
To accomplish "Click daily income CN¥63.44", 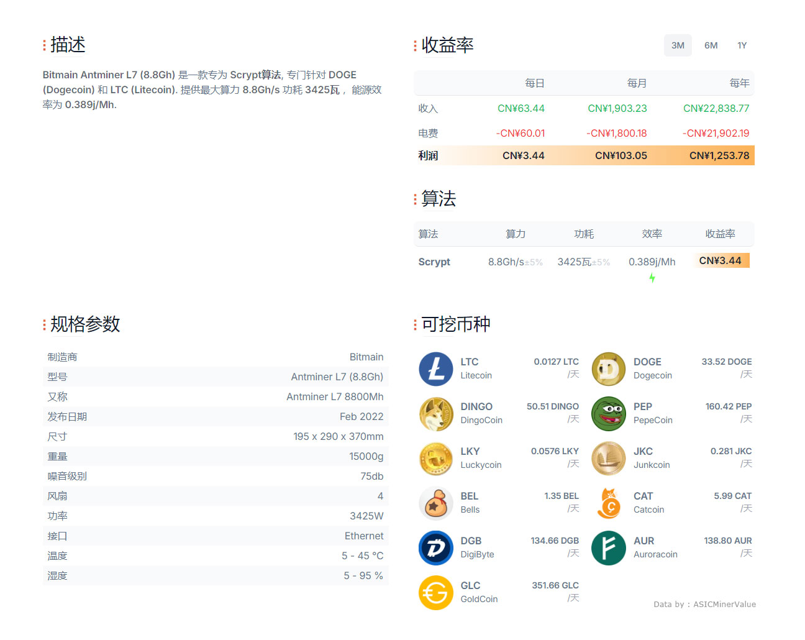I will (x=521, y=109).
